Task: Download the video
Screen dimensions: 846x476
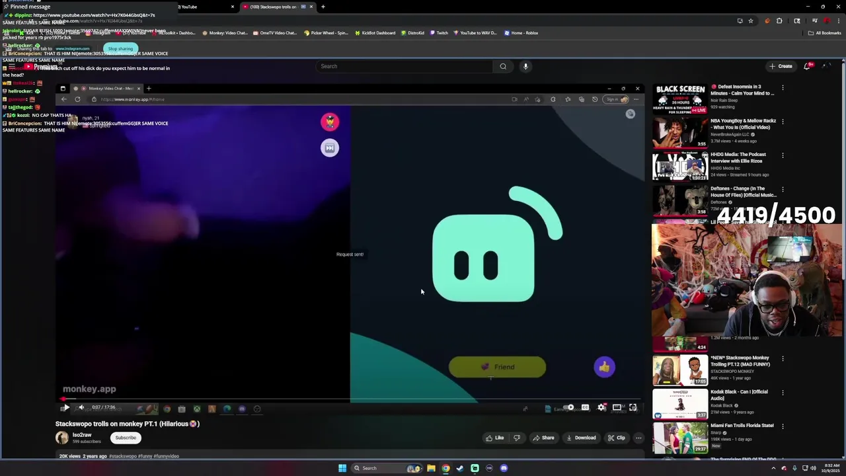Action: [x=582, y=438]
